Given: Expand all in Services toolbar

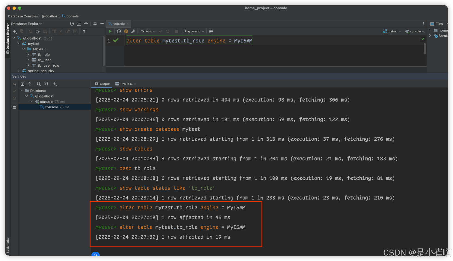Looking at the screenshot, I should [23, 84].
